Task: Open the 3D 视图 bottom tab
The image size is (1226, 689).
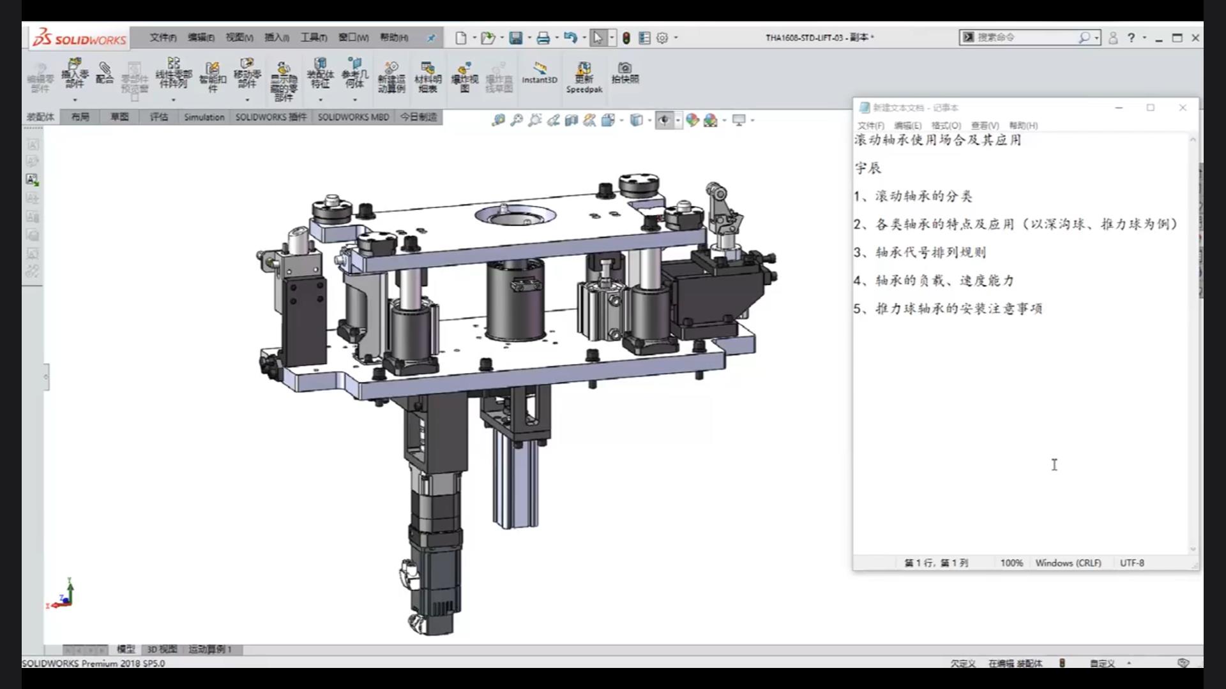Action: 162,649
